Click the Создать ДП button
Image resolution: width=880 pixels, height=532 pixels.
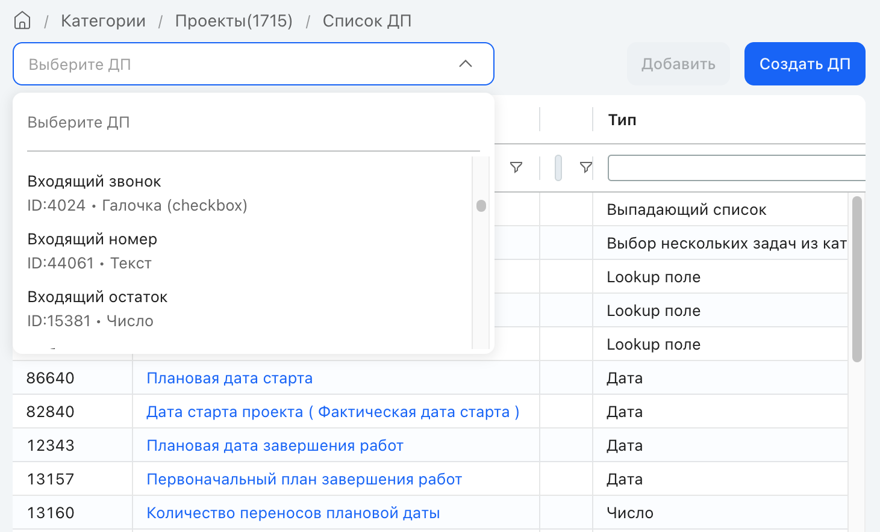pyautogui.click(x=805, y=64)
